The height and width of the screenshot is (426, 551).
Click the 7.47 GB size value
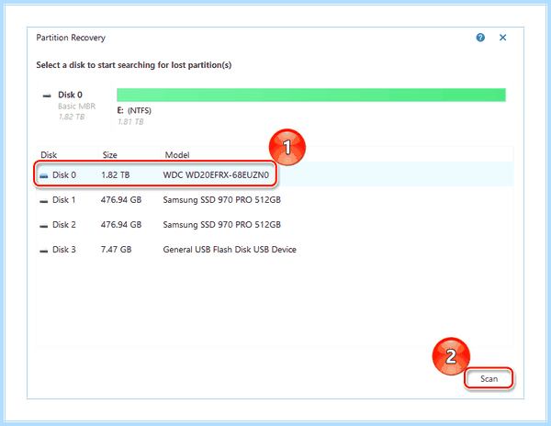[116, 250]
